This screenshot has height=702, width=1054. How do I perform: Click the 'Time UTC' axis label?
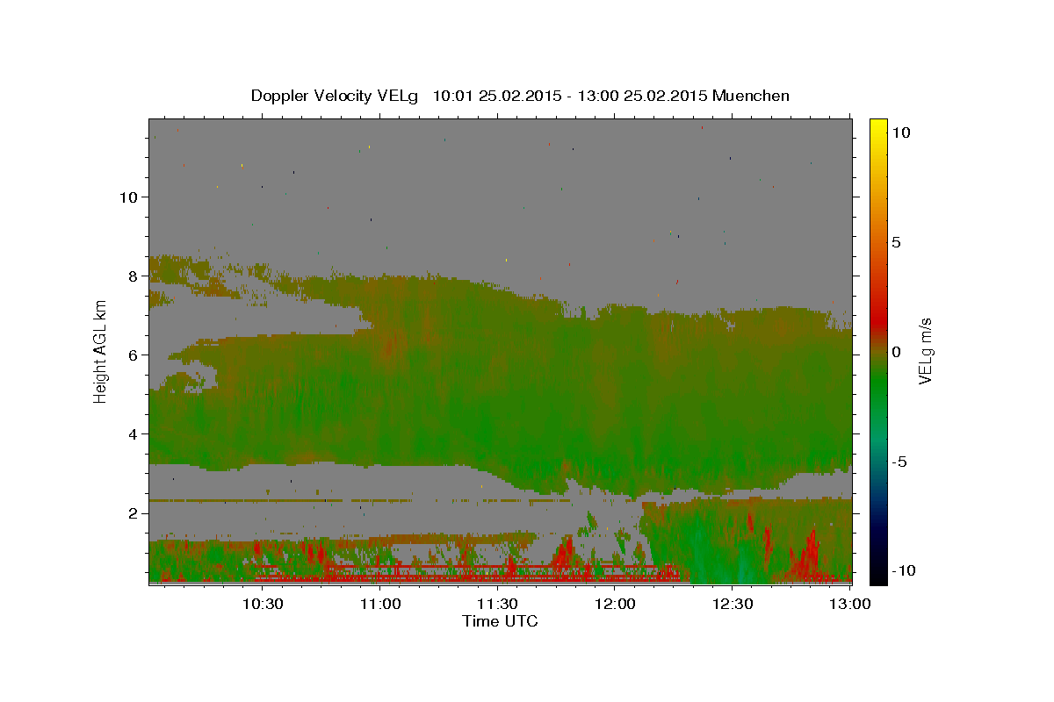coord(500,621)
